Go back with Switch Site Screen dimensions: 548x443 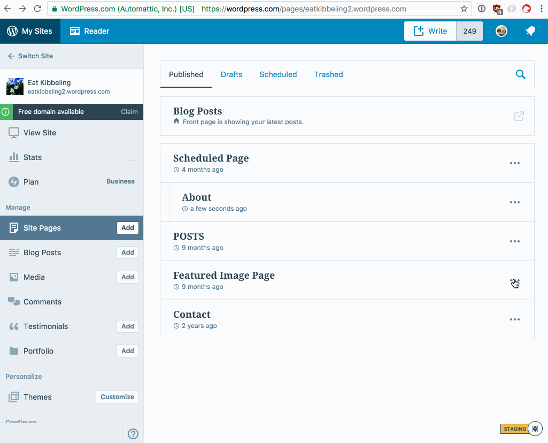point(30,56)
